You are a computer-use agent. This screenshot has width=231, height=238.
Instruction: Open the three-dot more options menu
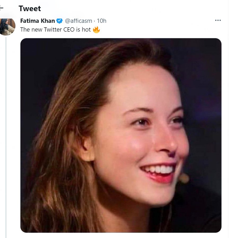[218, 21]
